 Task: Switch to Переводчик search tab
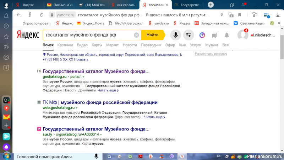(151, 45)
